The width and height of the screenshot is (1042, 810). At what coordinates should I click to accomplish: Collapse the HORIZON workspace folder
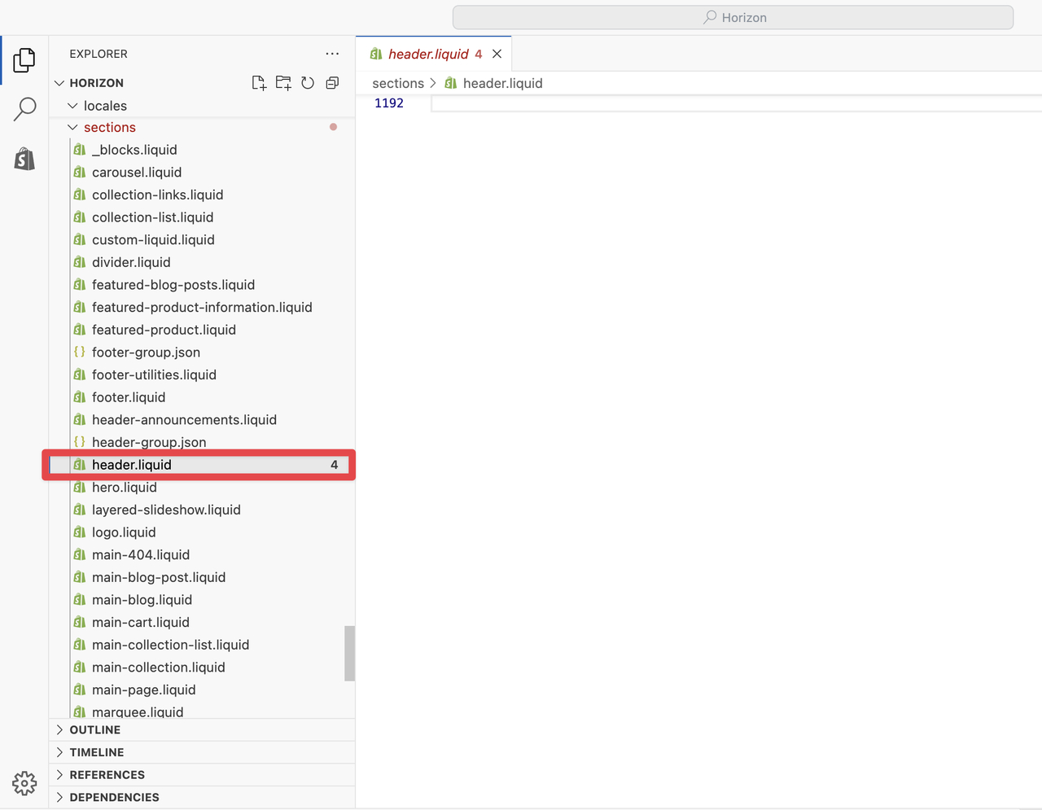pos(59,82)
